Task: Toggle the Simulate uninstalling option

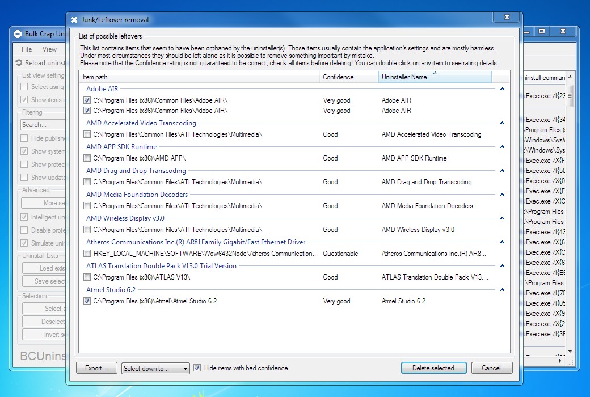Action: [24, 243]
